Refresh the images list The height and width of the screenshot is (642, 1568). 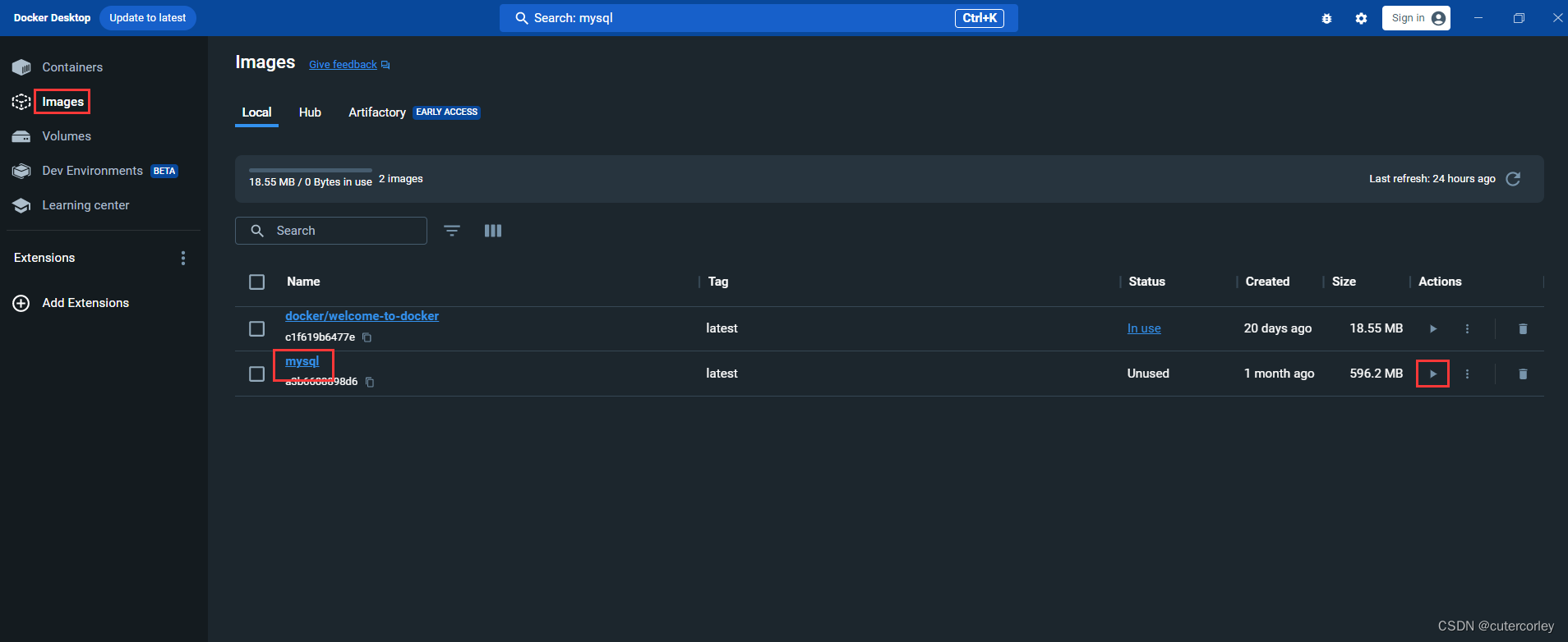[1513, 179]
